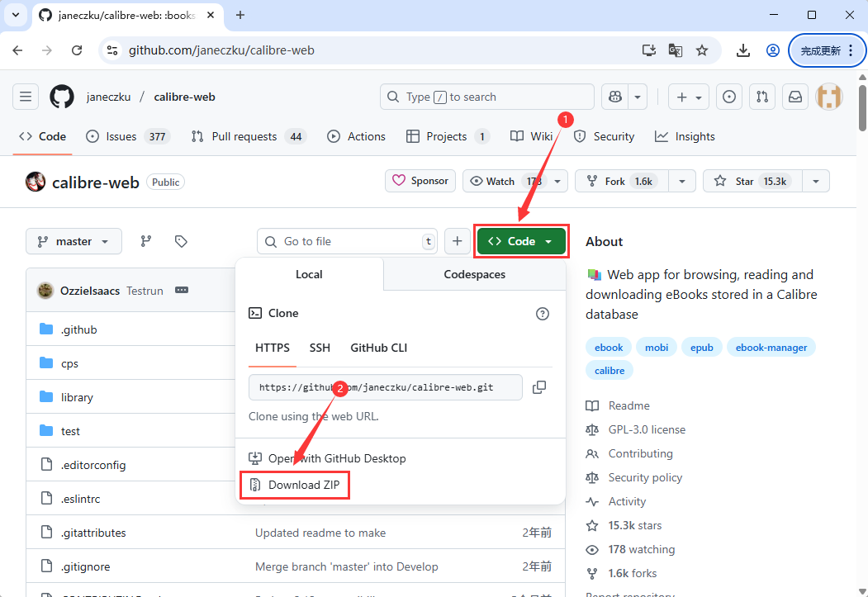Click the HTTPS clone URL field
Viewport: 868px width, 597px height.
(x=386, y=387)
